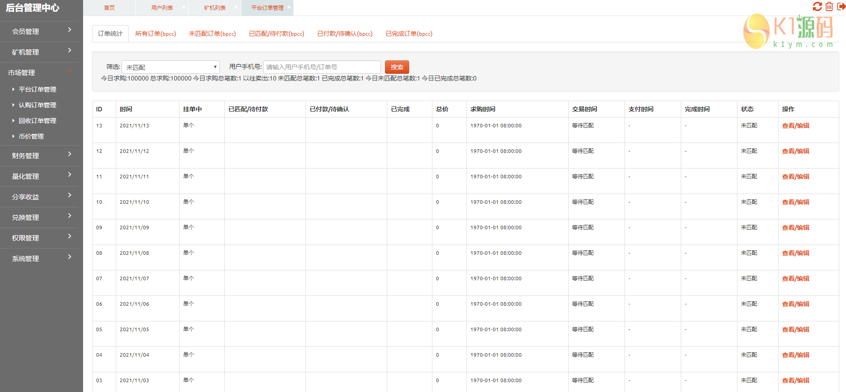Click 查看/编辑 for order ID 03

click(x=796, y=380)
